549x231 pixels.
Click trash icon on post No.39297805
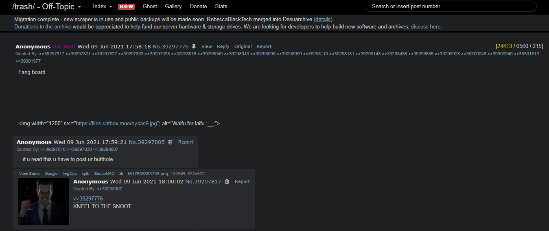click(x=170, y=142)
